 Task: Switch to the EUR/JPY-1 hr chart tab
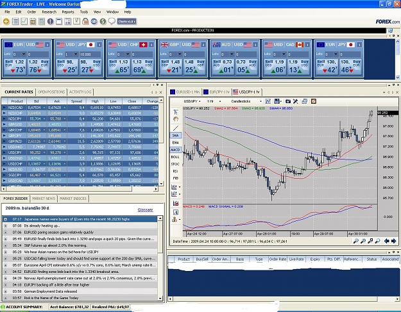pos(217,92)
